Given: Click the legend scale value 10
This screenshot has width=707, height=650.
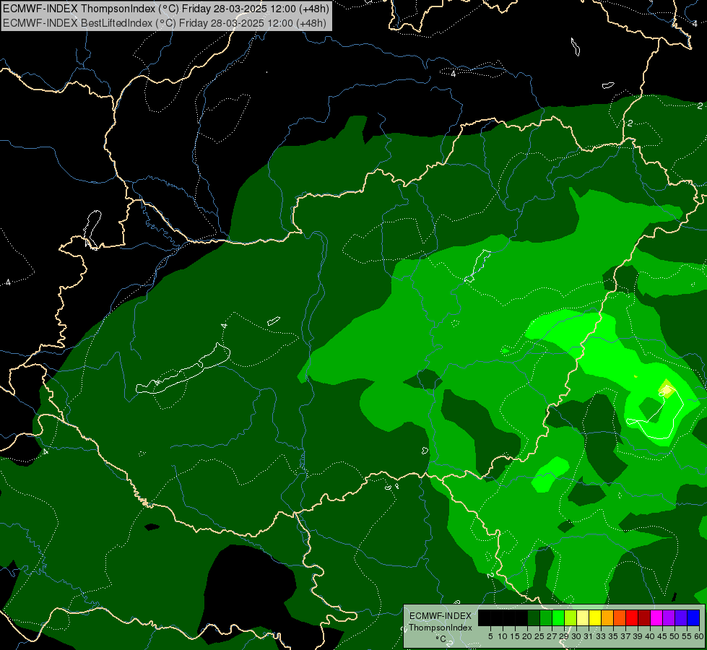Looking at the screenshot, I should click(503, 636).
